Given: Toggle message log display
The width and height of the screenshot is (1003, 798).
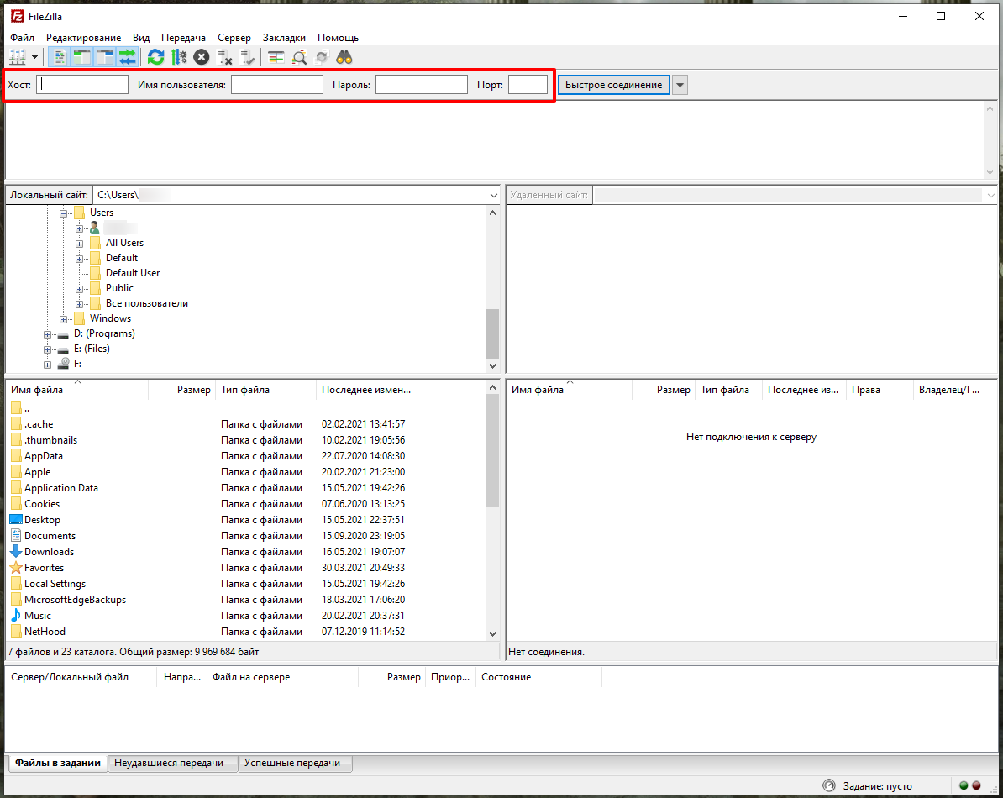Looking at the screenshot, I should point(60,57).
